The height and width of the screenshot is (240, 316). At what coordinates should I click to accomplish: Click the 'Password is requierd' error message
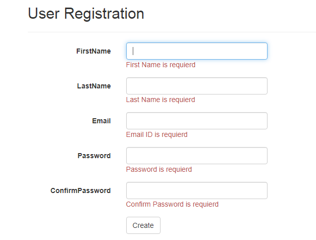tap(159, 169)
